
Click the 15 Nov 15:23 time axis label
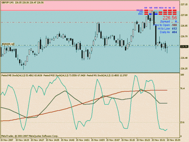143,140
